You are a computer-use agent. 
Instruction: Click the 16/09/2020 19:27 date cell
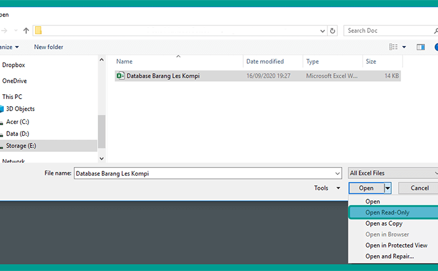pos(268,76)
